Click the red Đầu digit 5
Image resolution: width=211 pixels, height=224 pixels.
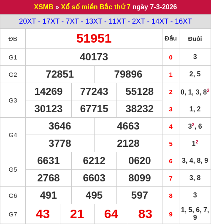170,144
